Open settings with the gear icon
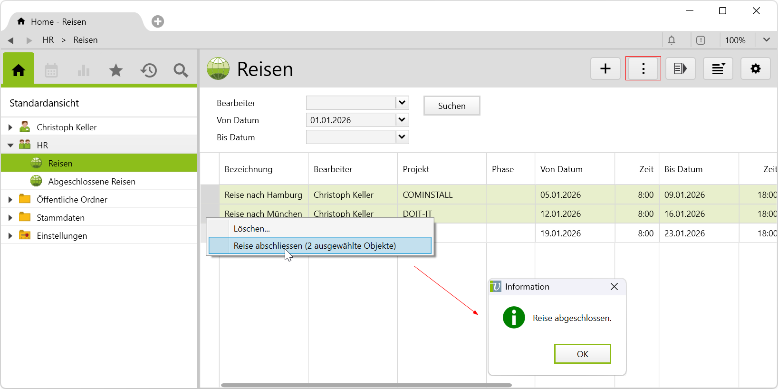 coord(755,68)
